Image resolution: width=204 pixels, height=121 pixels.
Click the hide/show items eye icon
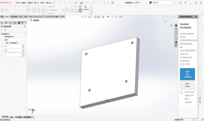pos(108,17)
